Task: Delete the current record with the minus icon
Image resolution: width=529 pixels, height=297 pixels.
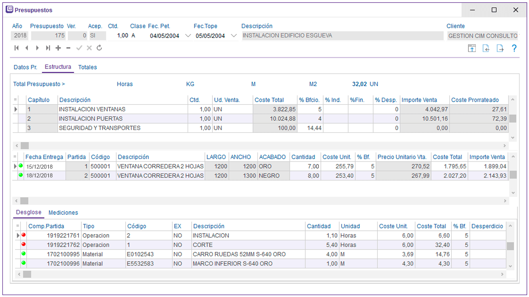Action: coord(68,48)
